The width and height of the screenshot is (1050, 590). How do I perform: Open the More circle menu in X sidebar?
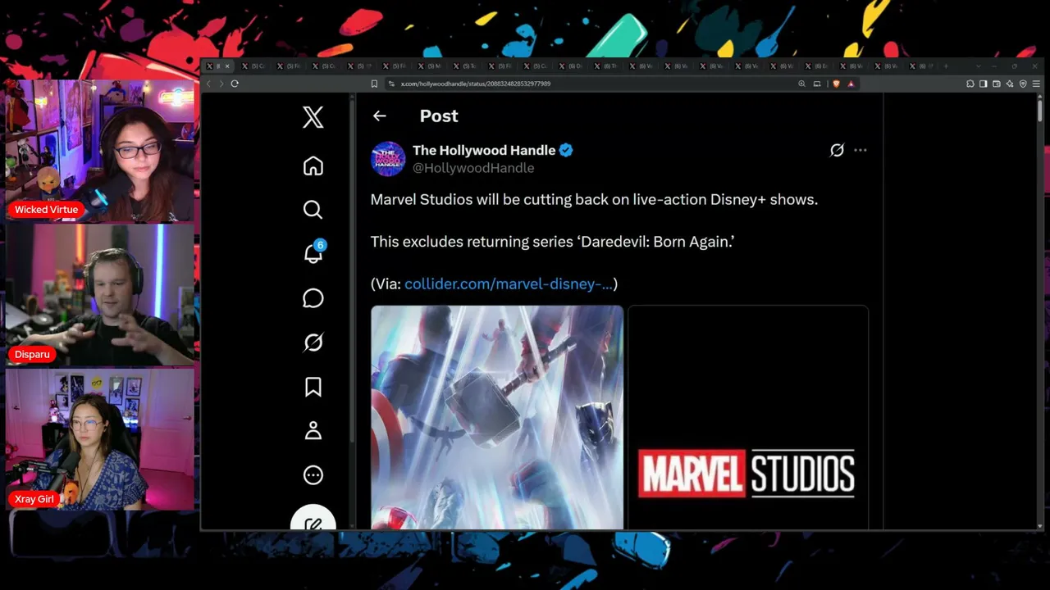point(313,475)
